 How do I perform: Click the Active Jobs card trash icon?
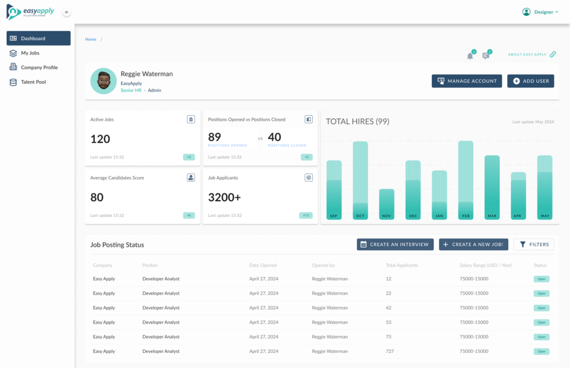(x=191, y=119)
